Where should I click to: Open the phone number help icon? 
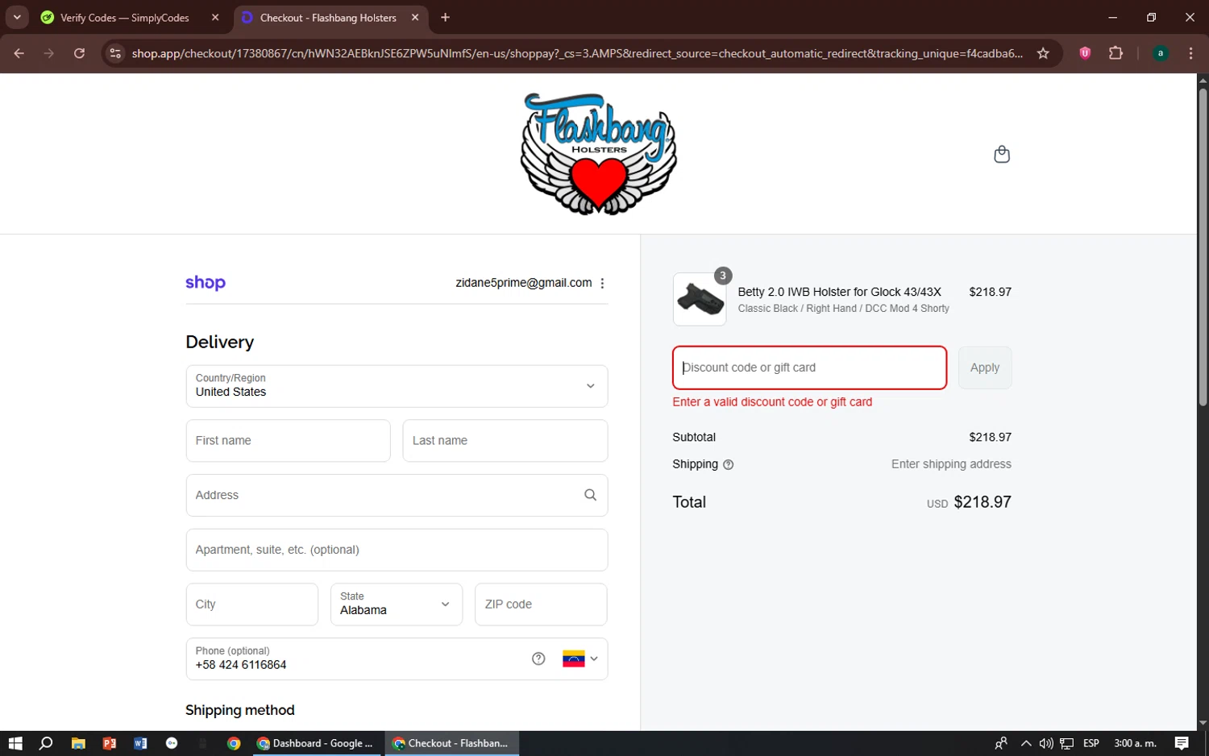pyautogui.click(x=538, y=658)
